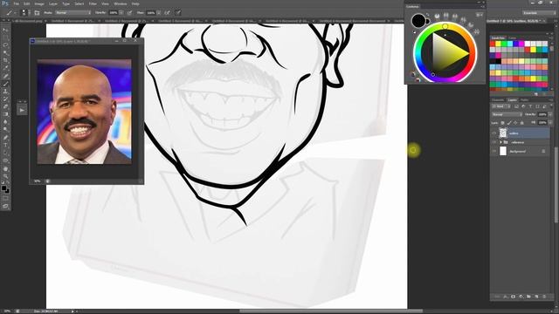Select the background layer

click(x=521, y=151)
